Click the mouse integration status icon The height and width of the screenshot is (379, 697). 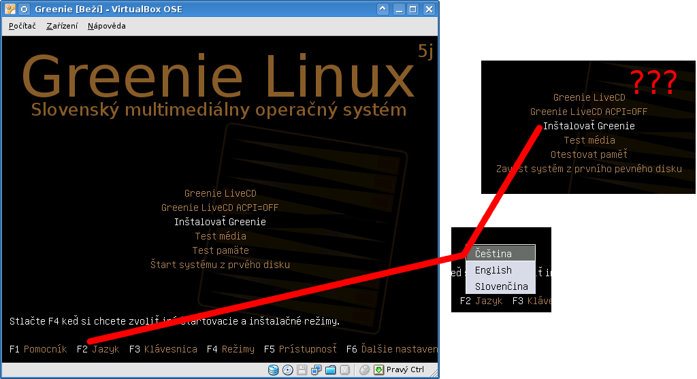point(365,369)
